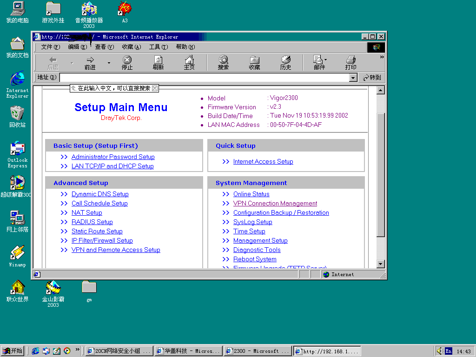Open the 历史 (History) toolbar icon
Image resolution: width=476 pixels, height=357 pixels.
pyautogui.click(x=285, y=63)
